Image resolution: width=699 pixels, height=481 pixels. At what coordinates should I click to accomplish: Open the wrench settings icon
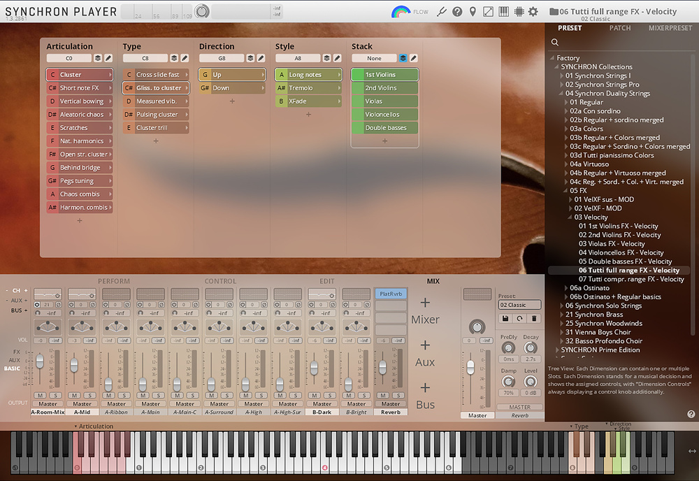pos(441,12)
